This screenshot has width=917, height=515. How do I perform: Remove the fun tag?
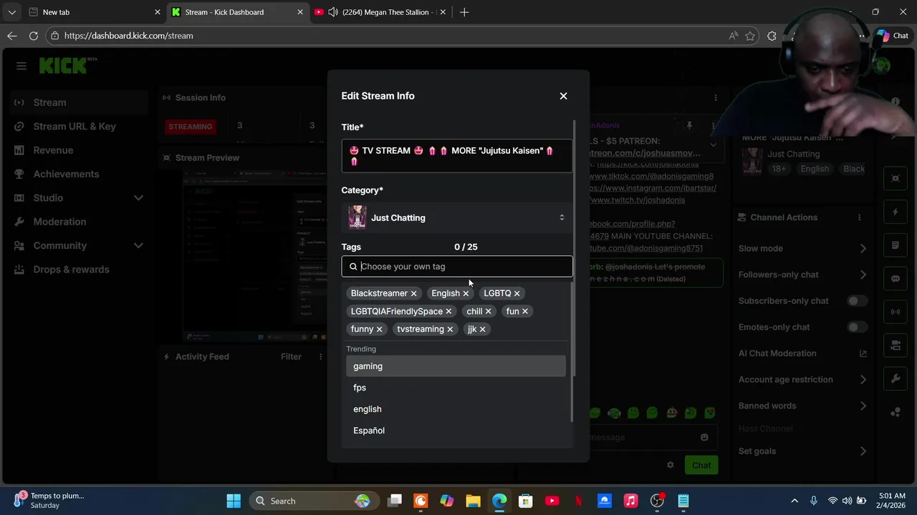(x=524, y=312)
